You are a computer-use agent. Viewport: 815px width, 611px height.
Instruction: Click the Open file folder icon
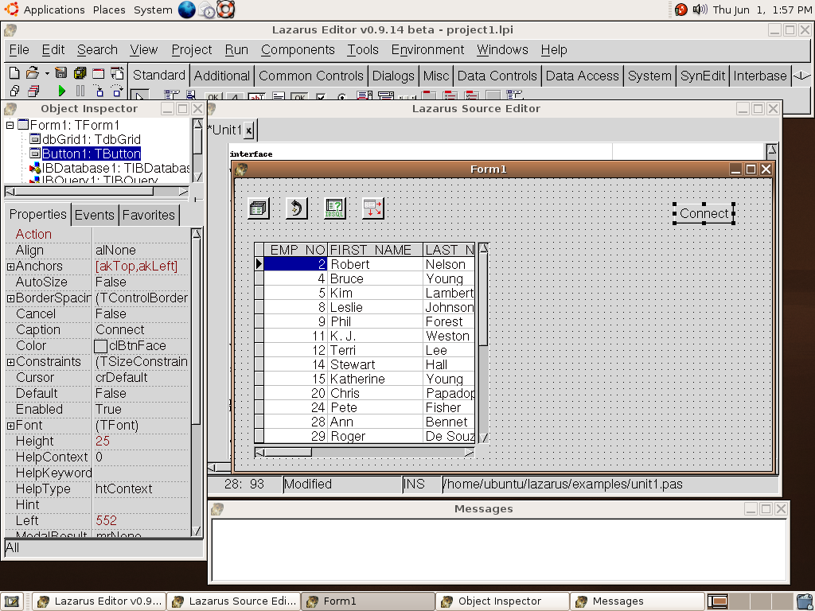click(32, 73)
